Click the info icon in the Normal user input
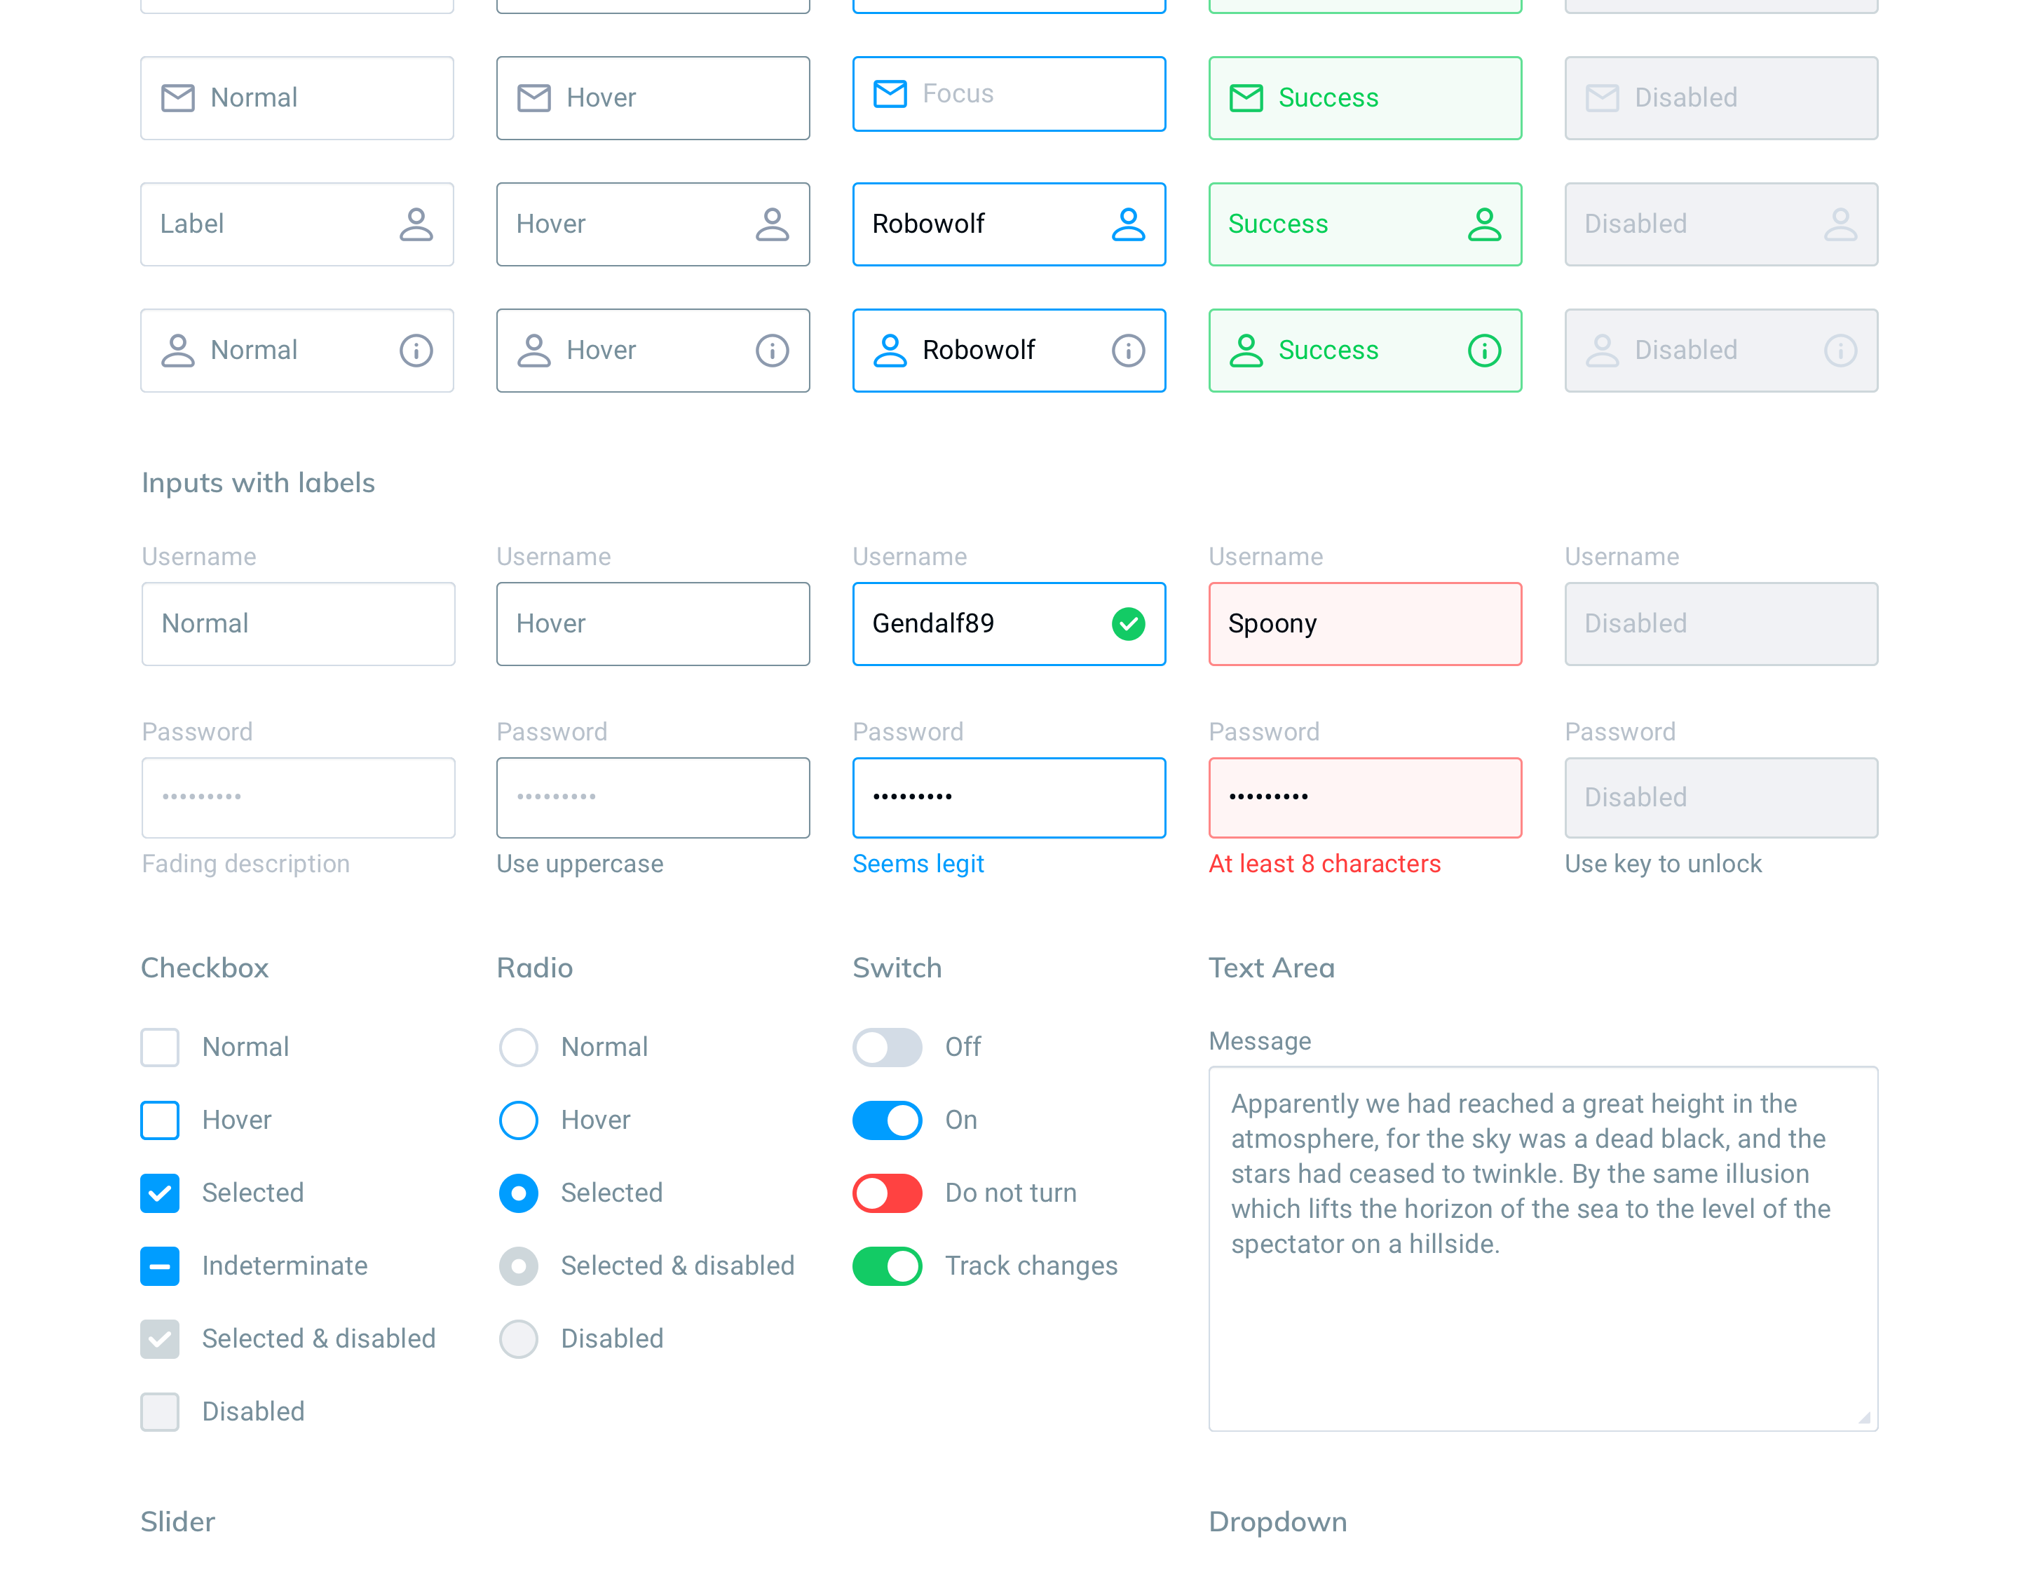 click(x=416, y=351)
